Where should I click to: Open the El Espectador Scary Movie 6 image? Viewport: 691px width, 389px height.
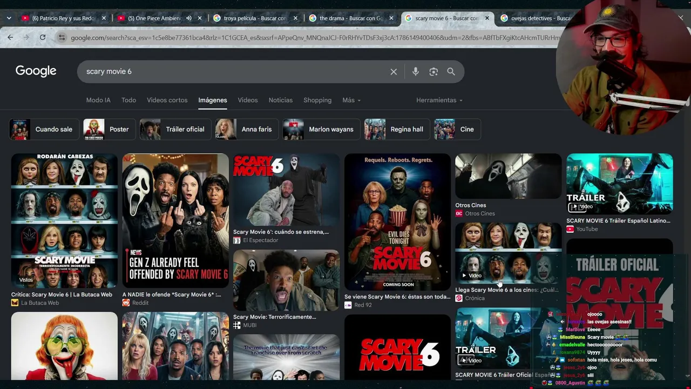pyautogui.click(x=286, y=190)
